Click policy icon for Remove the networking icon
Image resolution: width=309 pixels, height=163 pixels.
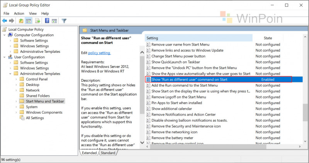[x=148, y=132]
